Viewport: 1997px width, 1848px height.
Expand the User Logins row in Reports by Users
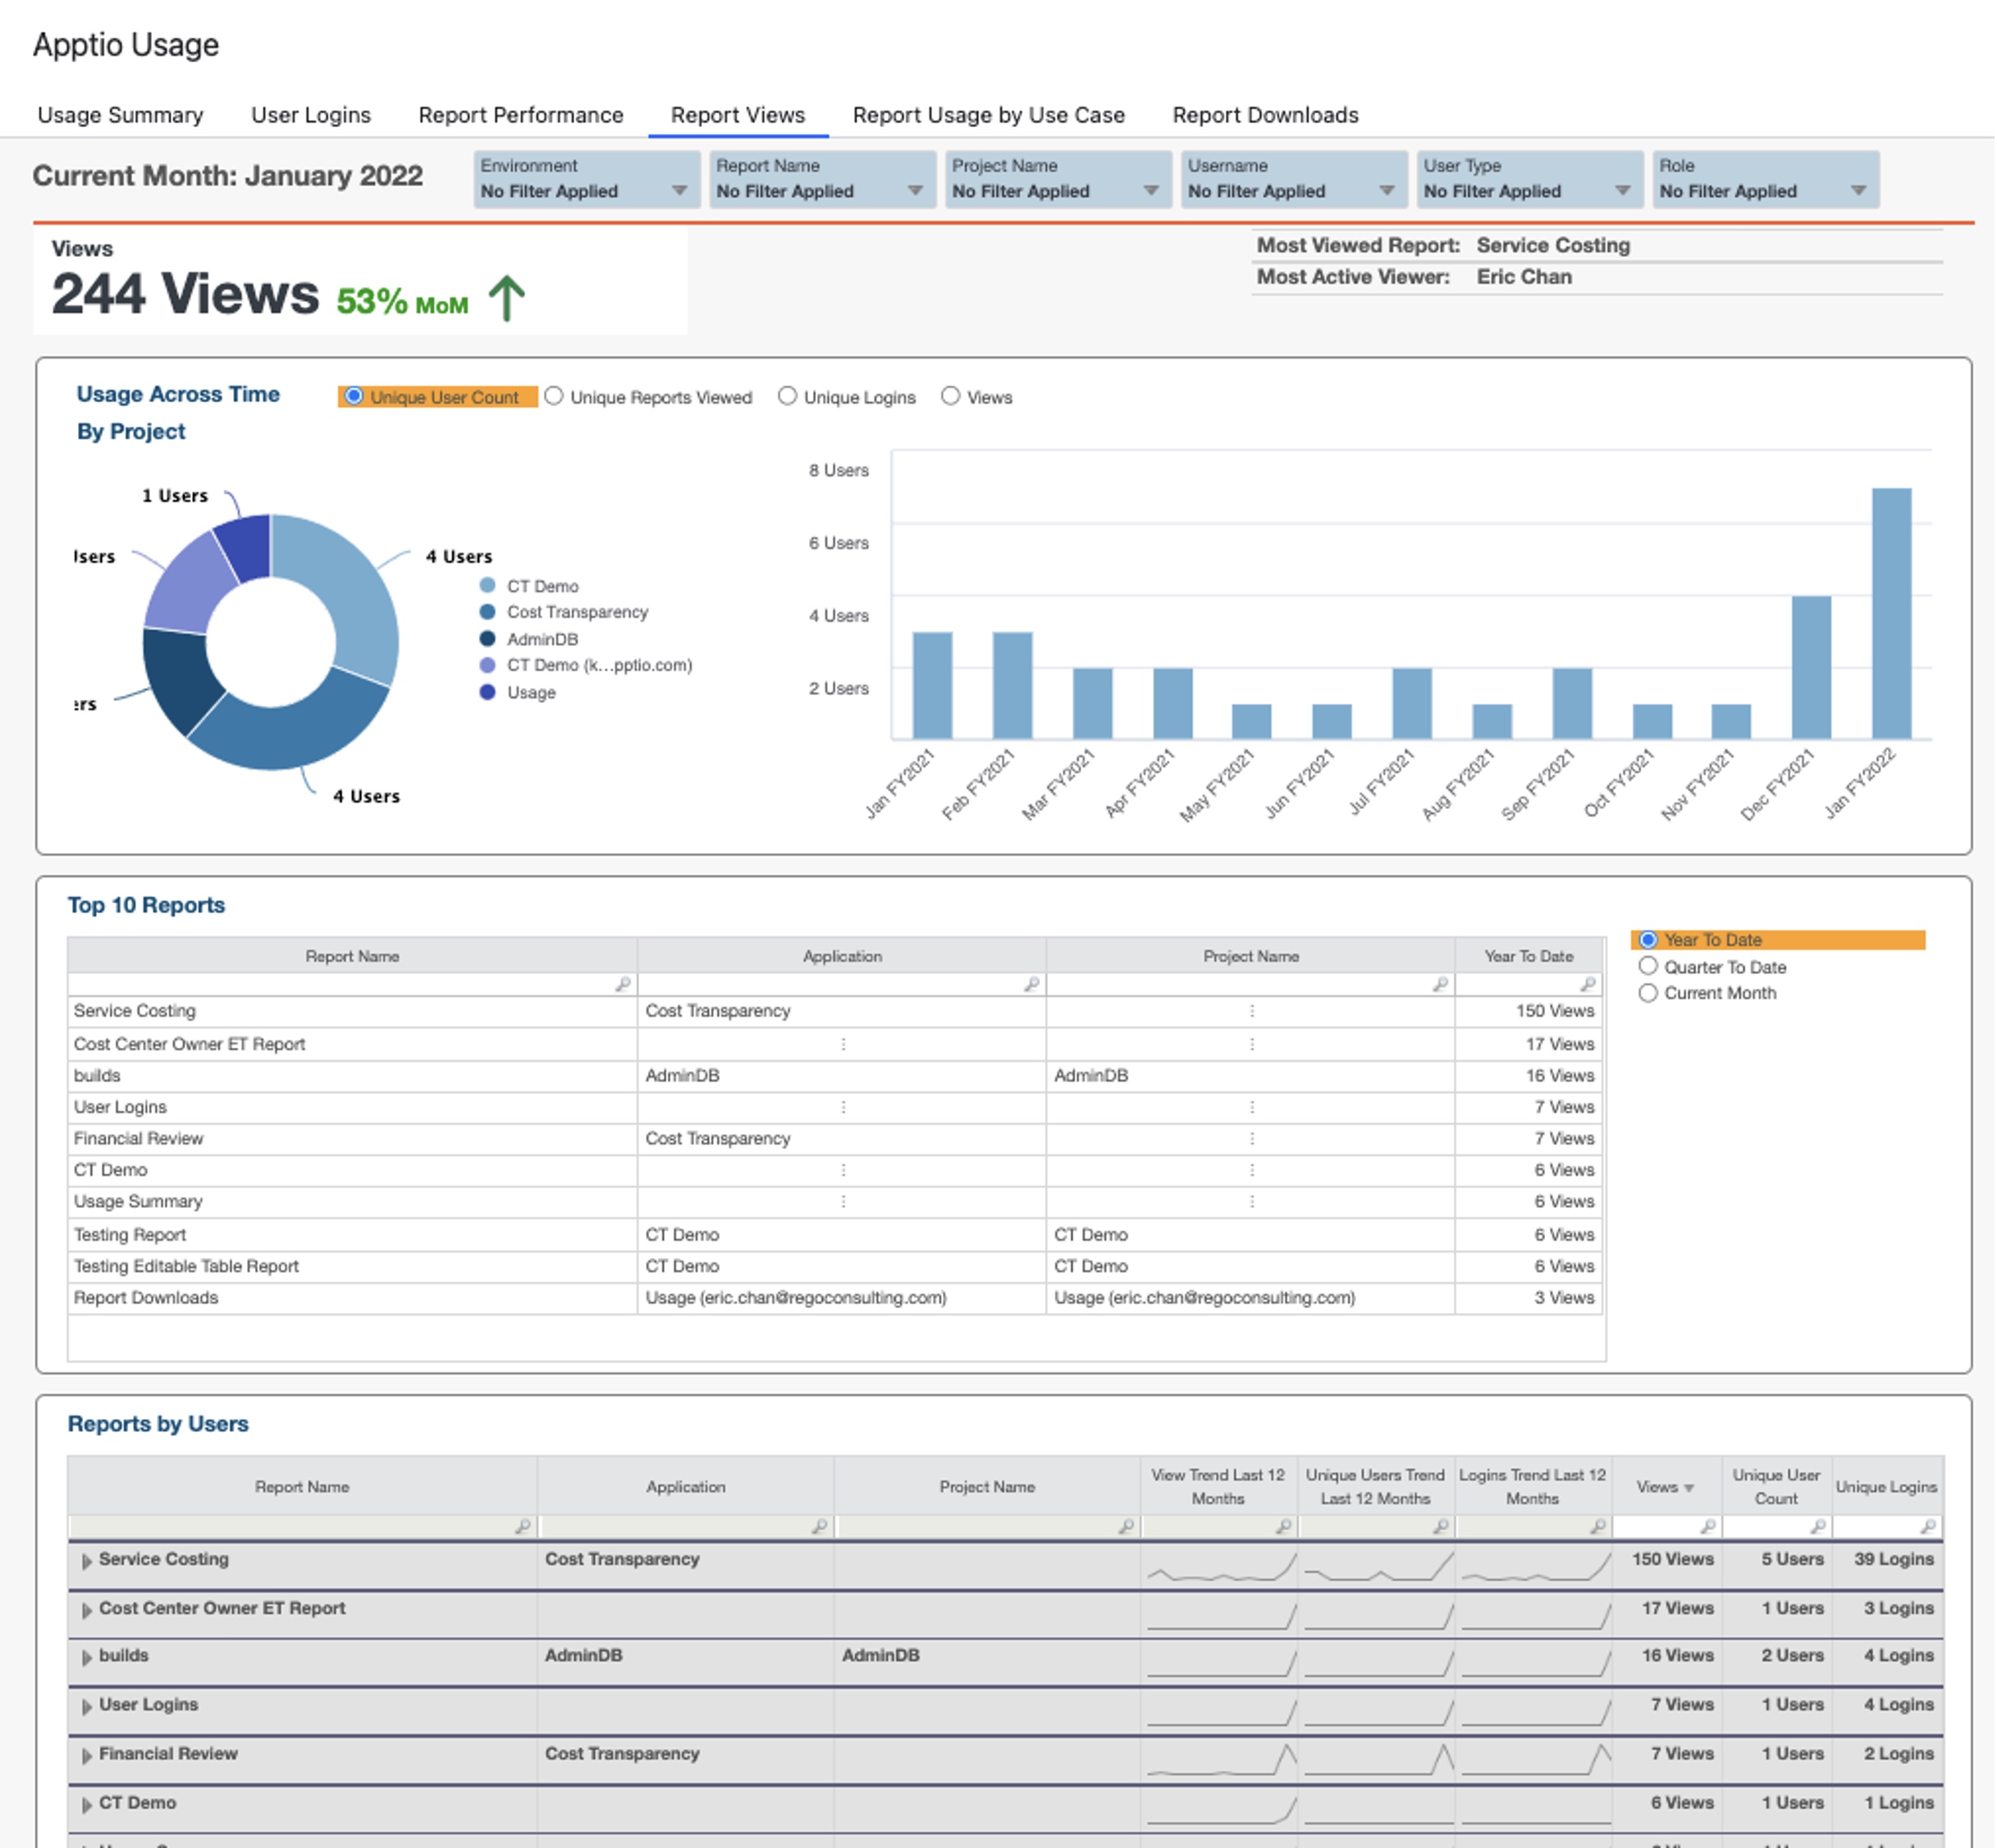[87, 1706]
